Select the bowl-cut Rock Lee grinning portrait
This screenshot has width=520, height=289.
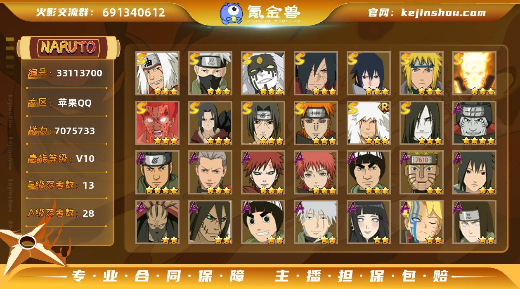pos(263,222)
